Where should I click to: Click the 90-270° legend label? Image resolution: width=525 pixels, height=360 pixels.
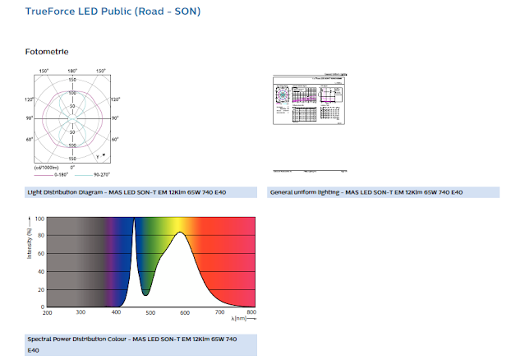101,175
